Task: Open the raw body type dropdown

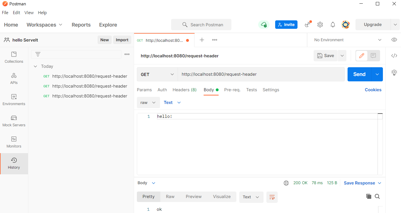Action: point(148,103)
